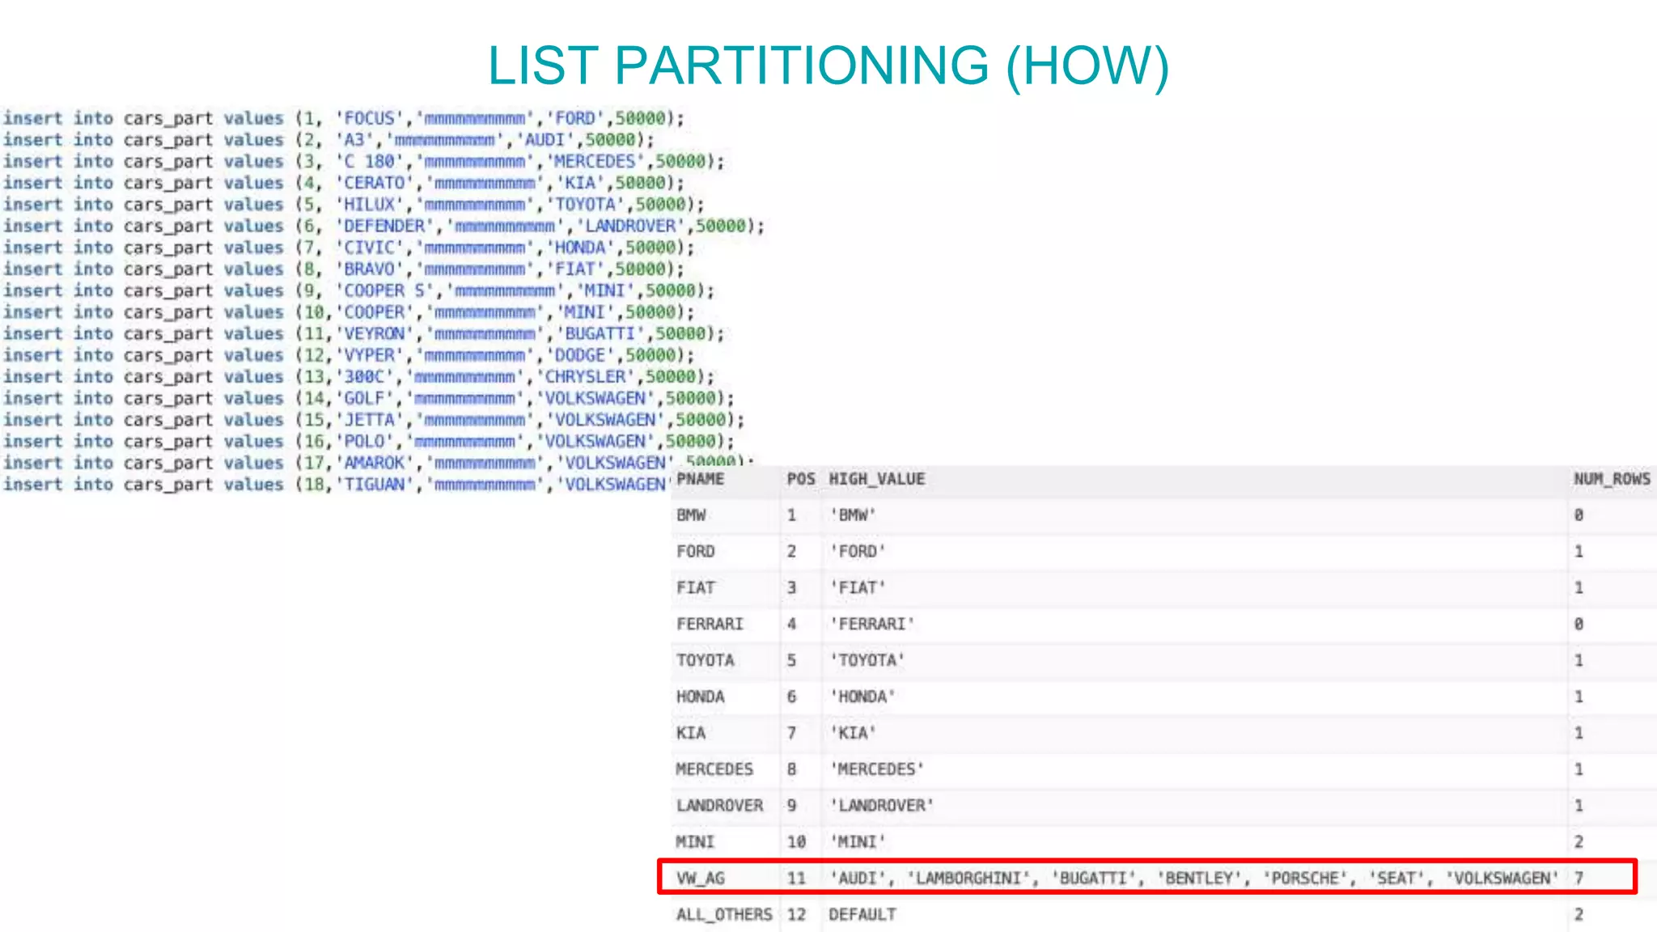Select the insert line with 'JETTA' VOLKSWAGEN
Image resolution: width=1657 pixels, height=932 pixels.
[374, 420]
